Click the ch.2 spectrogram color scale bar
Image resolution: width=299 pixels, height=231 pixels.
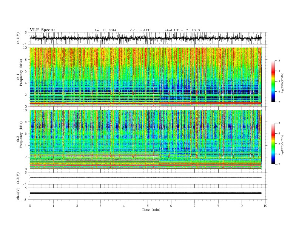pos(273,144)
